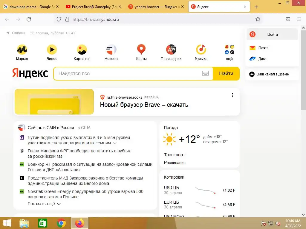This screenshot has width=306, height=229.
Task: Click the page vertical scrollbar thumb
Action: click(303, 70)
